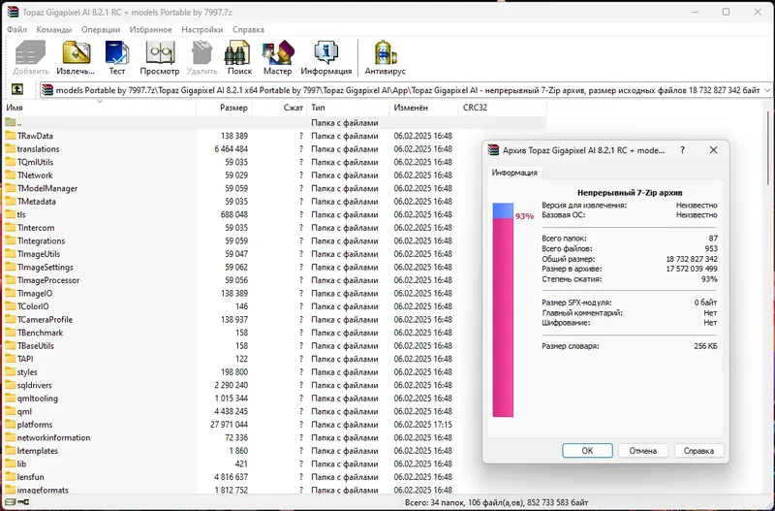Select the TImageProcessor folder row
Viewport: 775px width, 511px height.
(274, 280)
